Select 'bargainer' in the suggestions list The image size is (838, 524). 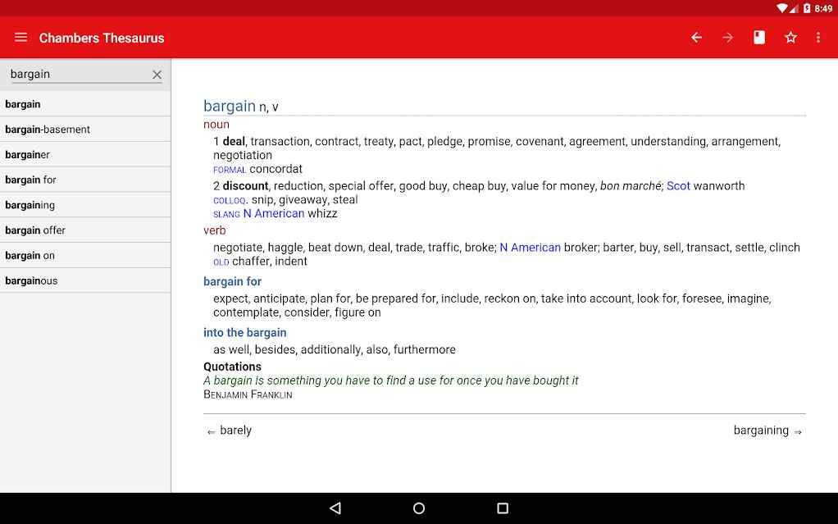click(x=85, y=154)
